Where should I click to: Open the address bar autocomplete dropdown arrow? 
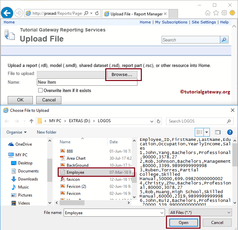pos(92,13)
